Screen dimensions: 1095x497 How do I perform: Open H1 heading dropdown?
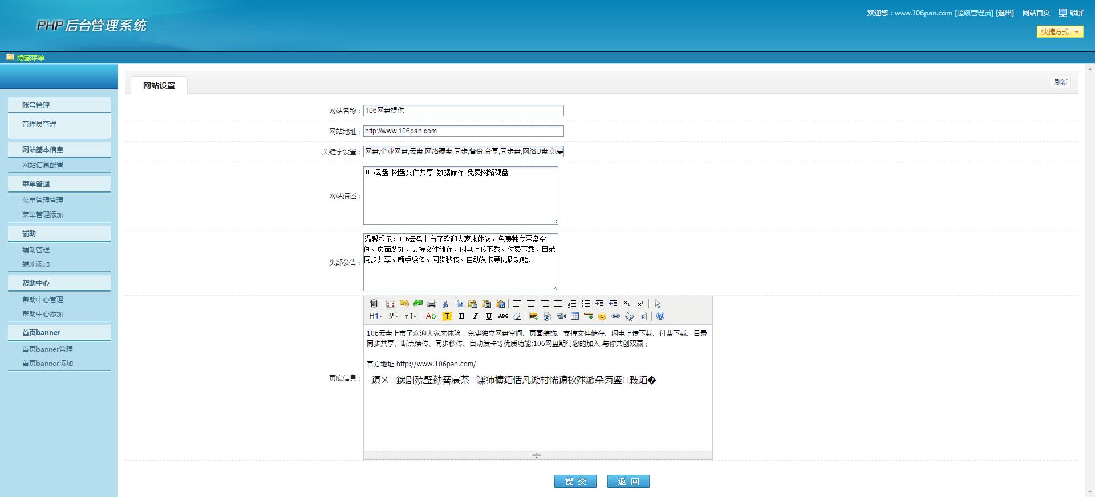click(375, 316)
